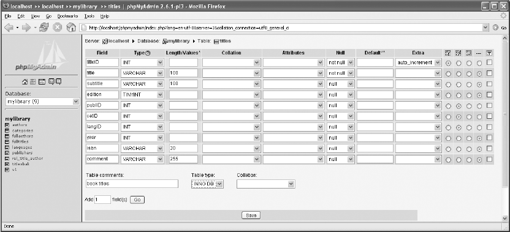
Task: Click the vertical scrollbar track
Action: tap(504, 201)
